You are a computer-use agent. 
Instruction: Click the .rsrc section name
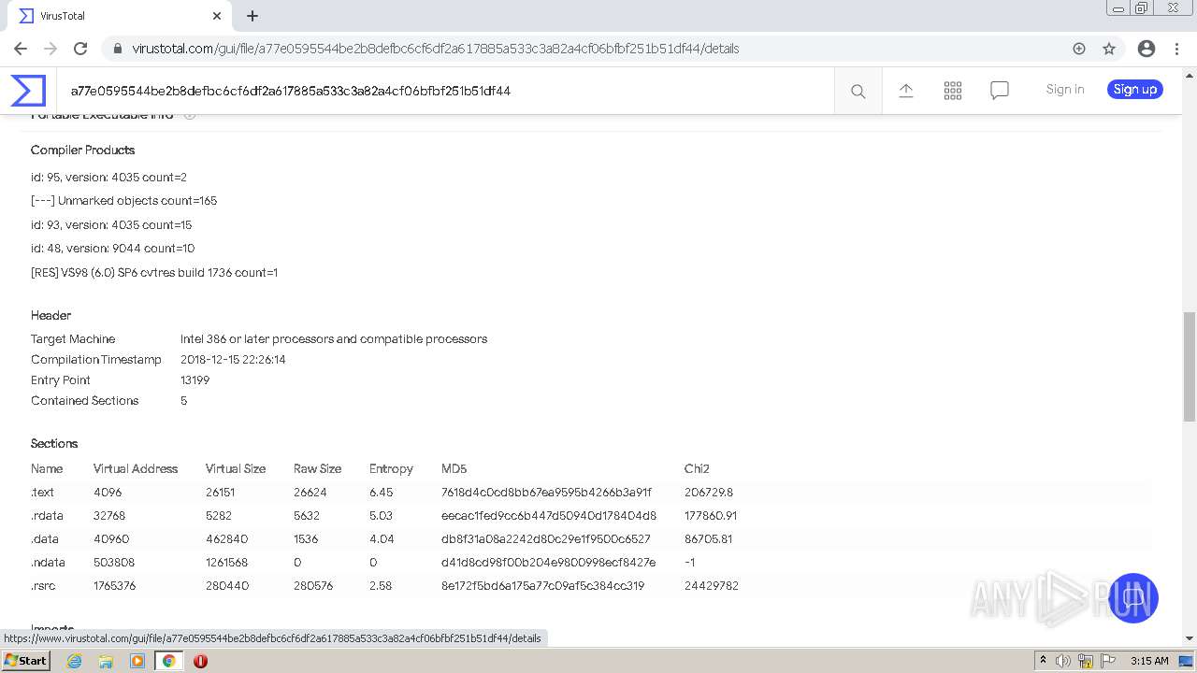pos(44,586)
